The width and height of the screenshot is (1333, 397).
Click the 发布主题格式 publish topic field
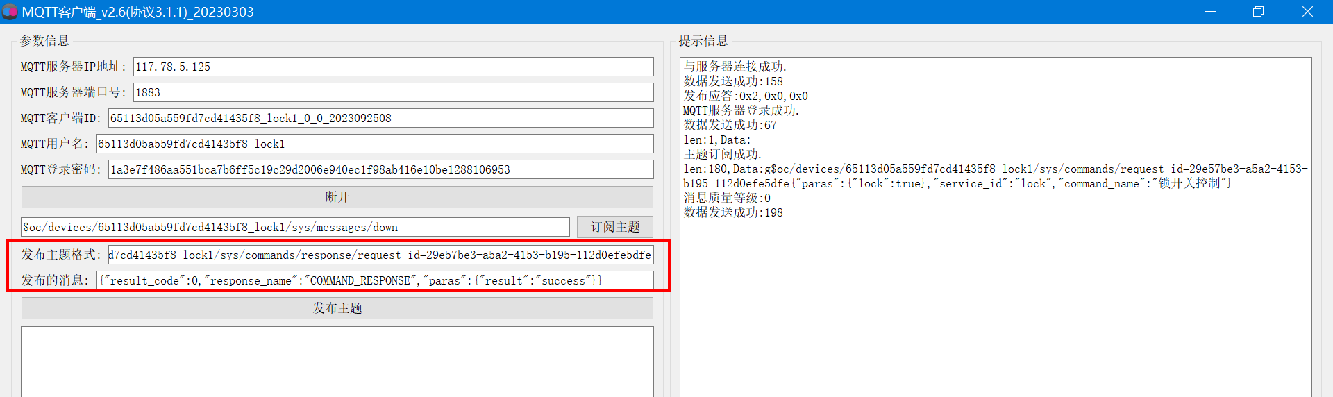tap(380, 255)
